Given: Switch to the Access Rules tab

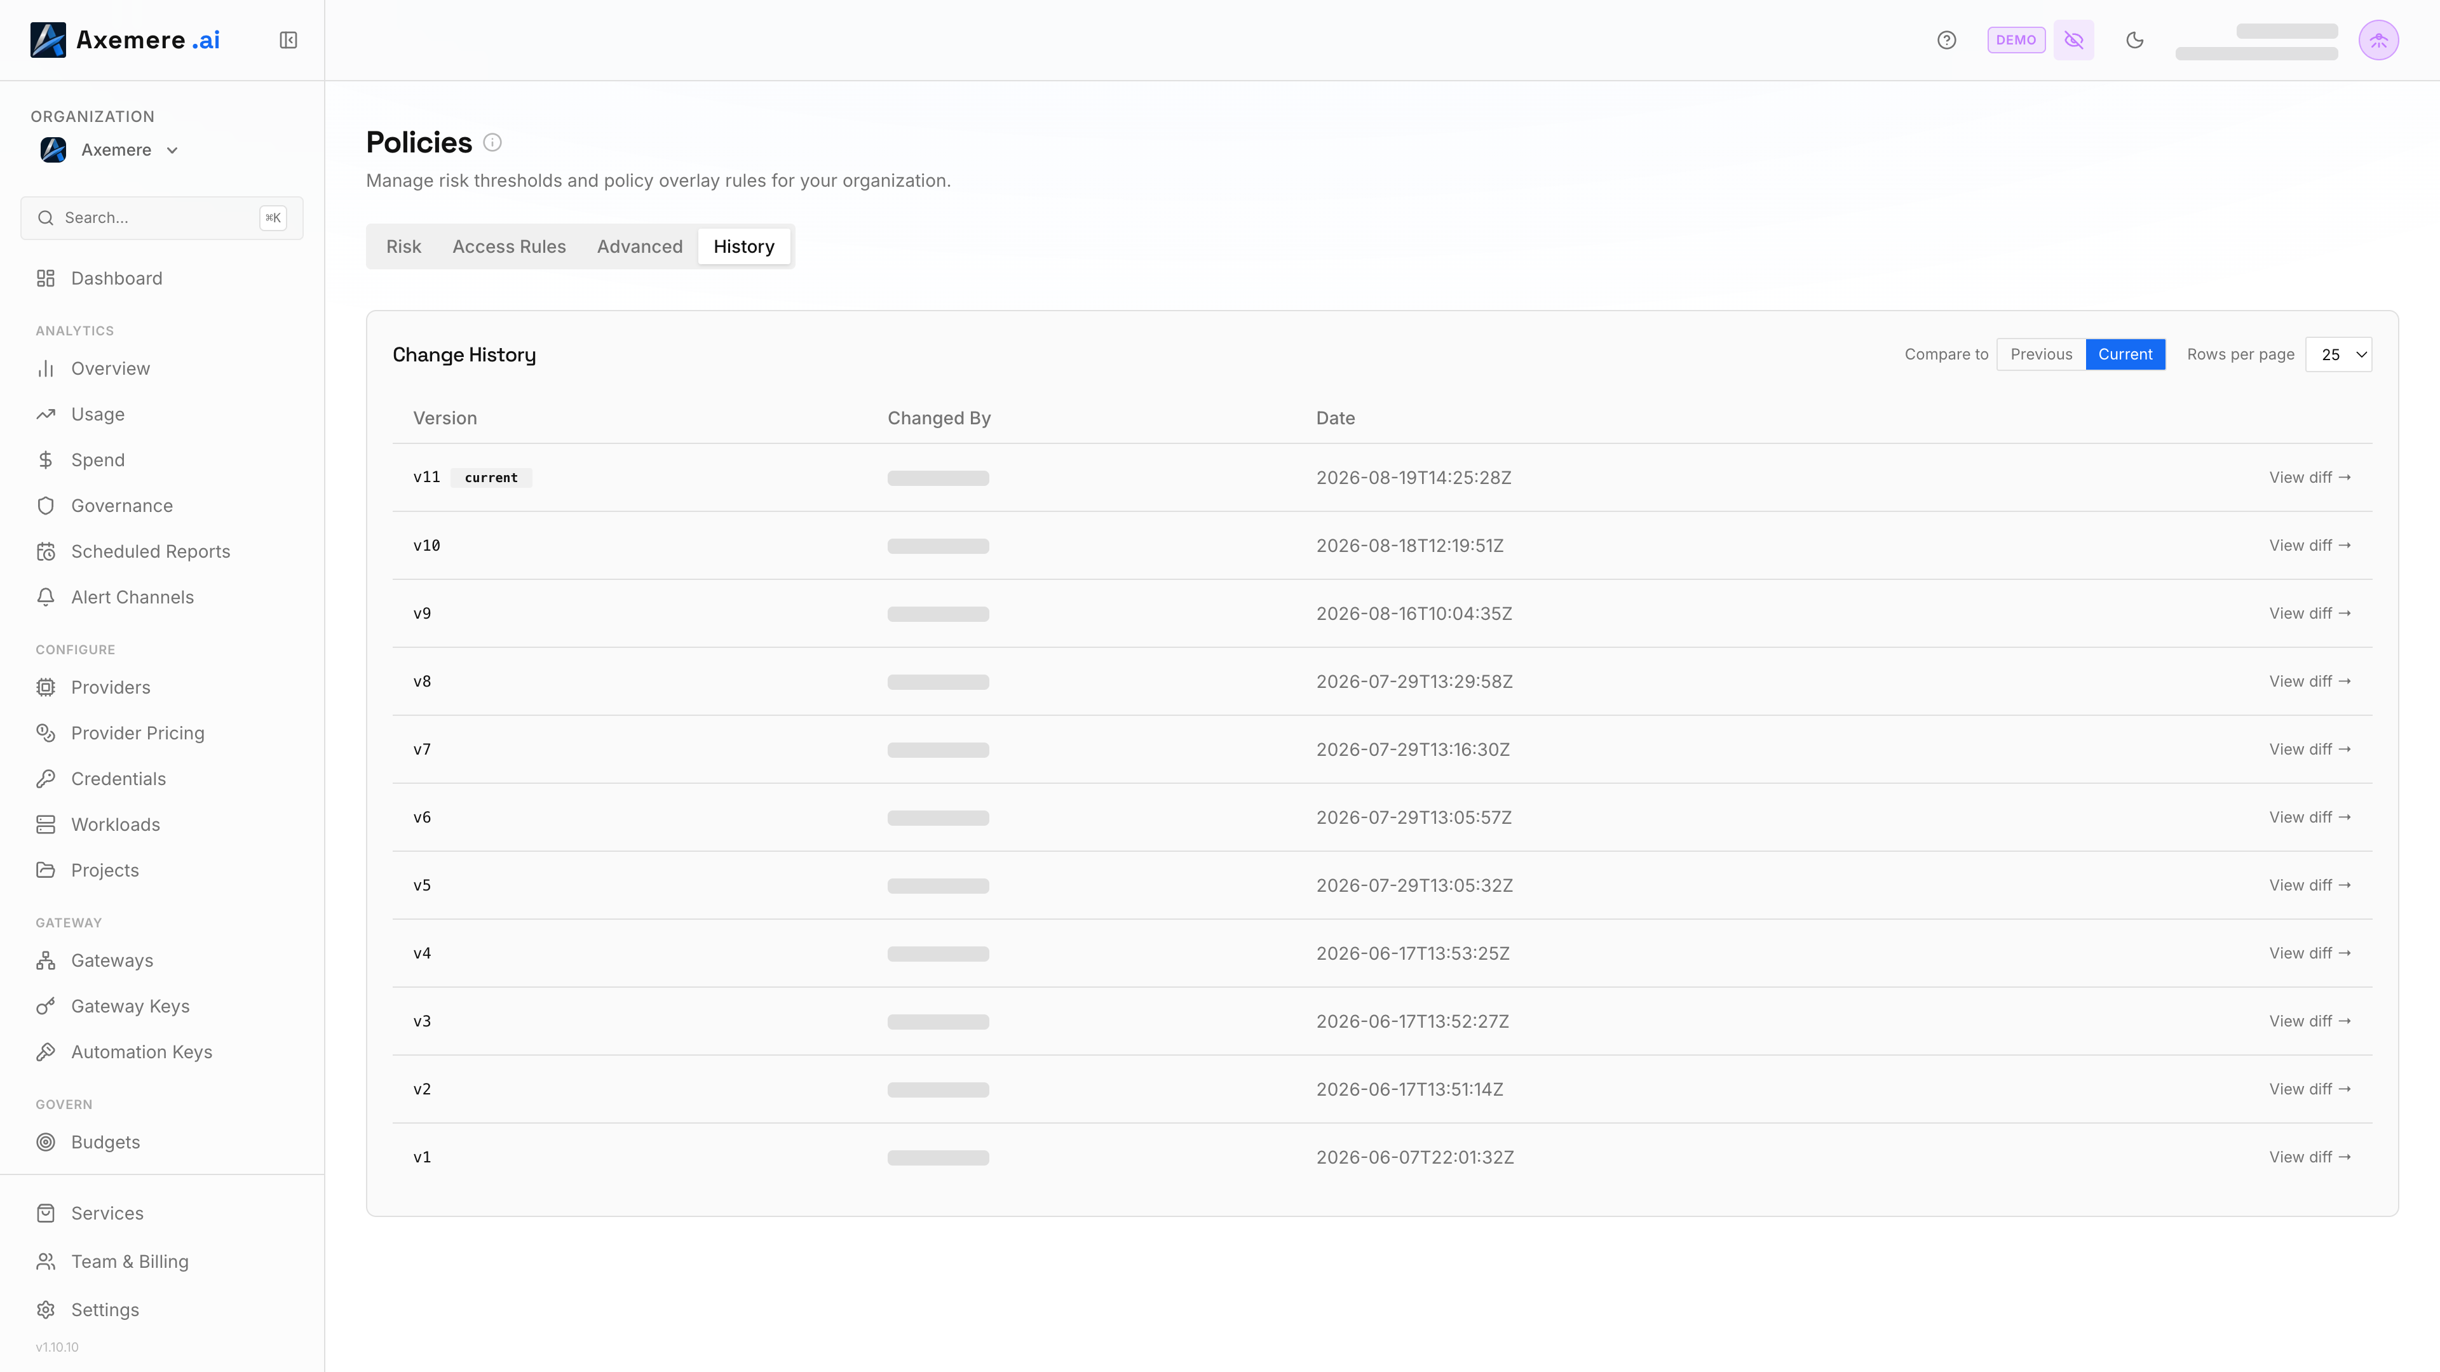Looking at the screenshot, I should coord(508,246).
